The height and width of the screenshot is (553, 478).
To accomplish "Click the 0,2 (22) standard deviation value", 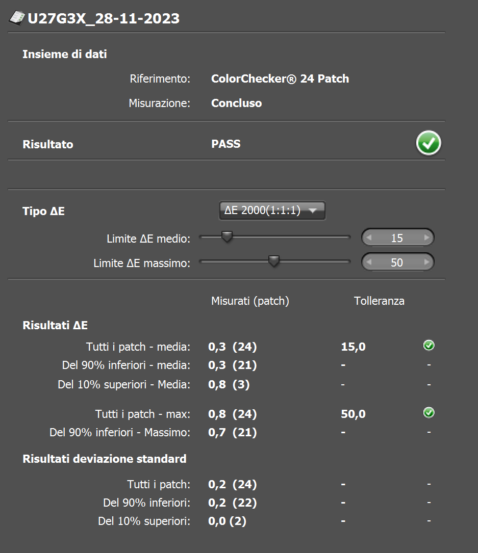I will coord(232,503).
